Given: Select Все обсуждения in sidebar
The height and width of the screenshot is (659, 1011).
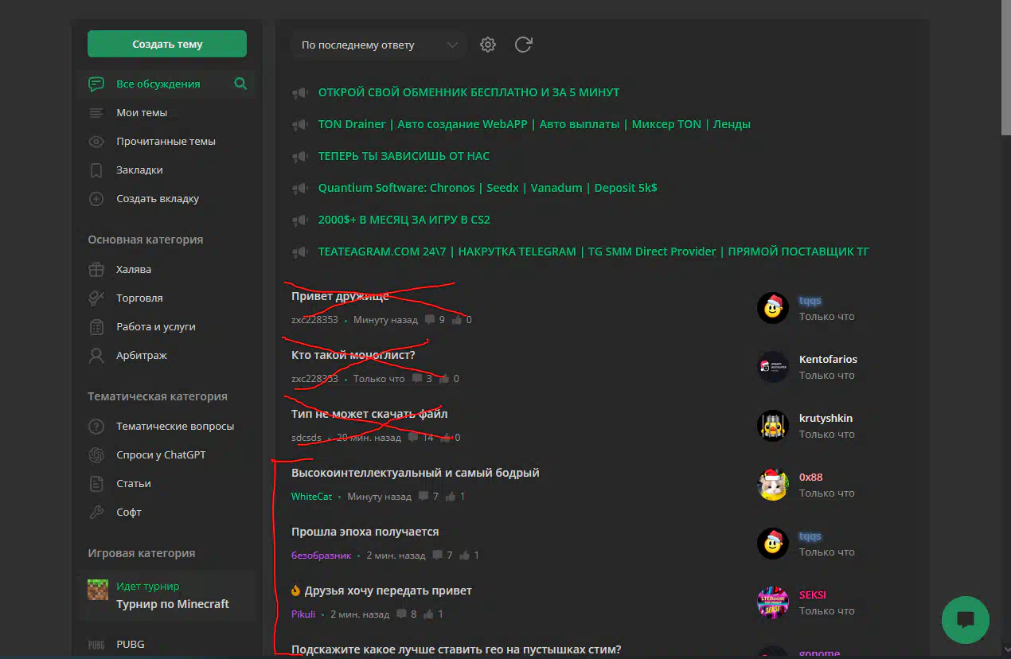Looking at the screenshot, I should tap(158, 84).
